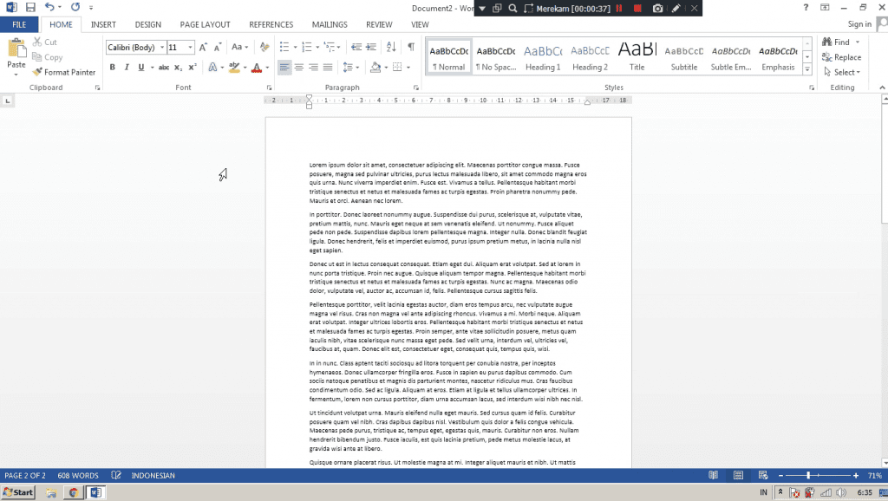888x501 pixels.
Task: Click the Sign in link
Action: tap(859, 24)
